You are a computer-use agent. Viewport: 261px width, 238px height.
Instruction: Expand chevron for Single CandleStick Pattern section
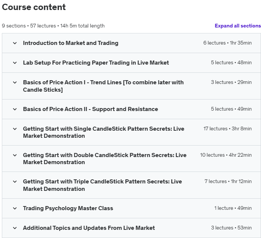click(x=15, y=129)
